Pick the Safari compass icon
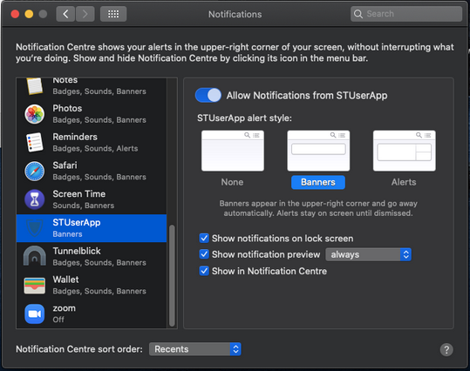The width and height of the screenshot is (470, 371). 35,172
